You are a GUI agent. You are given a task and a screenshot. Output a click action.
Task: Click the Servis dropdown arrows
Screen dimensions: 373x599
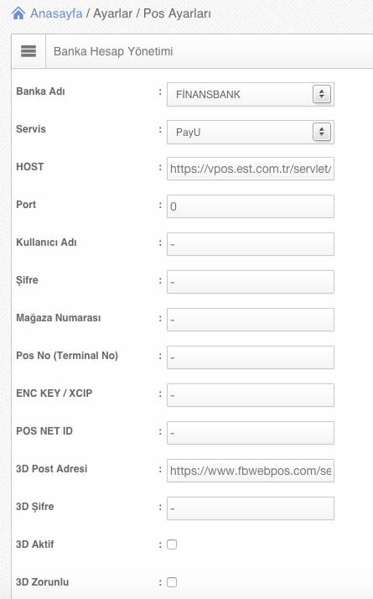click(x=322, y=132)
